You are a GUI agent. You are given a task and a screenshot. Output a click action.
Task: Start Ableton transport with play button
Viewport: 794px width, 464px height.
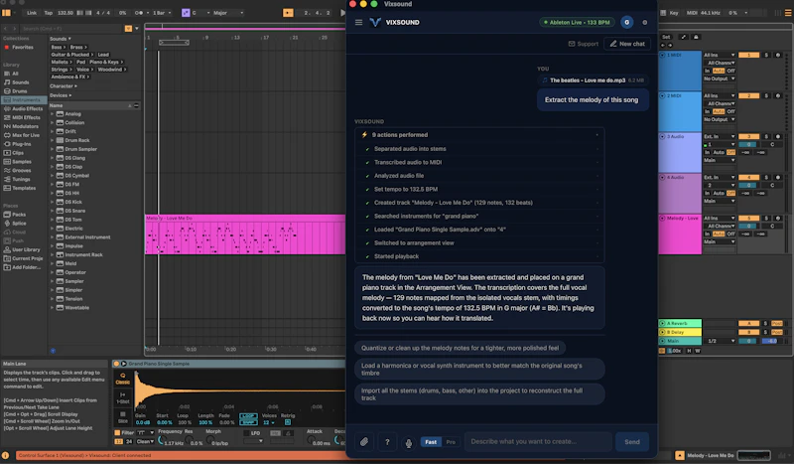[x=342, y=13]
